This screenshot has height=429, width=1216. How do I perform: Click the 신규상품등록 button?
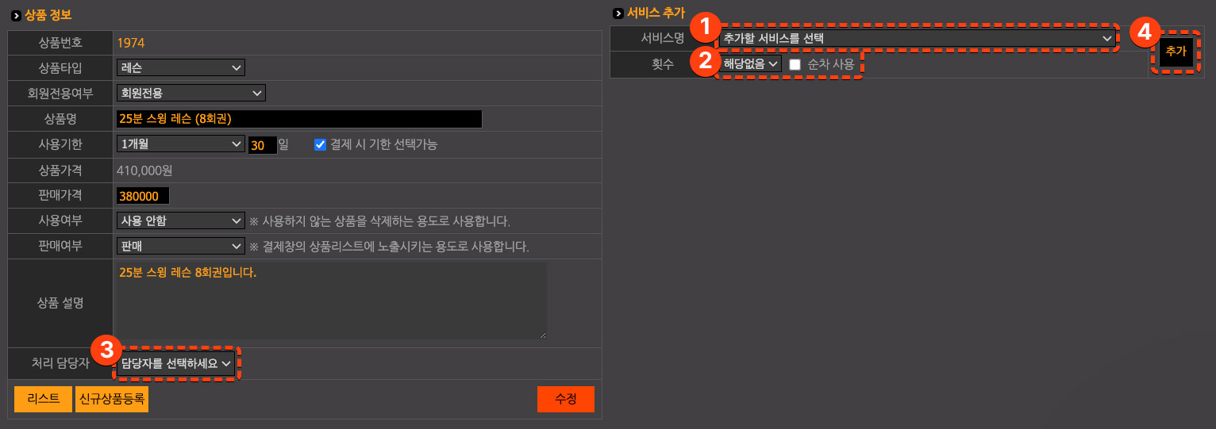113,399
